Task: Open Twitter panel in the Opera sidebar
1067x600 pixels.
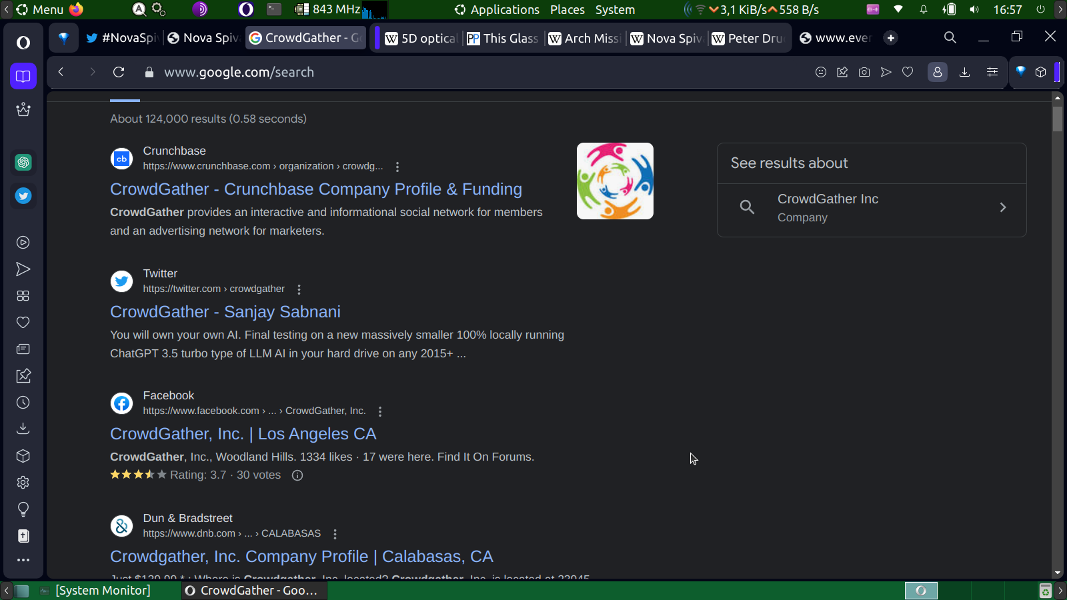Action: pyautogui.click(x=23, y=196)
